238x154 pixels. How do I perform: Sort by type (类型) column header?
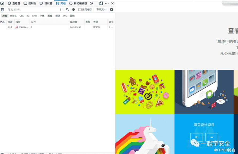(x=88, y=22)
